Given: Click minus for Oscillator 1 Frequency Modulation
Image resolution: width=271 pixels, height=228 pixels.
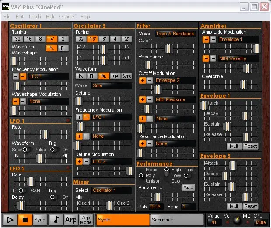Looking at the screenshot, I should tap(23, 76).
